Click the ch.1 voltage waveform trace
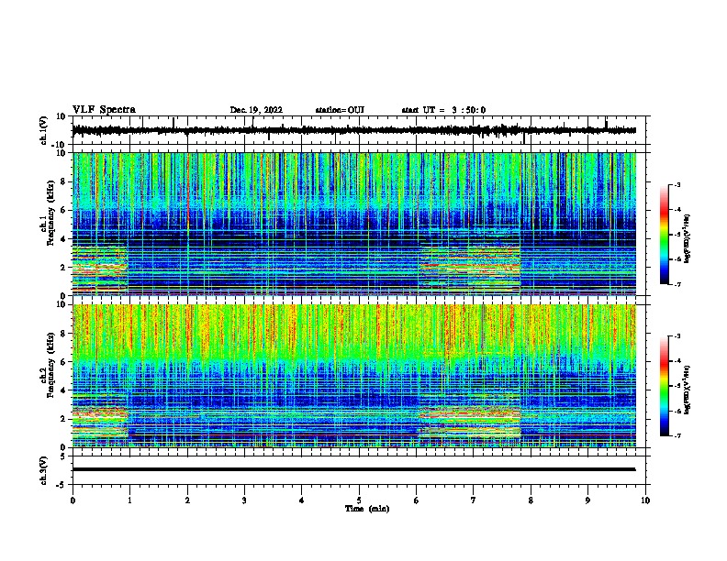727x561 pixels. click(x=353, y=130)
